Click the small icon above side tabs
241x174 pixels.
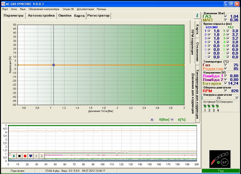[197, 15]
